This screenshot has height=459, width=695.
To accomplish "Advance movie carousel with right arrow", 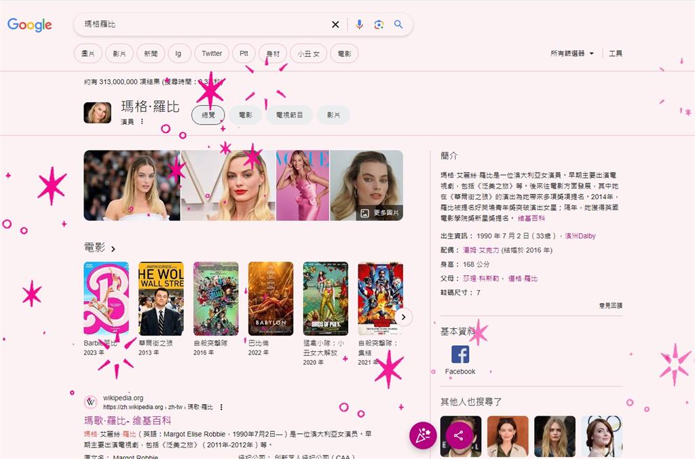I will pyautogui.click(x=403, y=317).
